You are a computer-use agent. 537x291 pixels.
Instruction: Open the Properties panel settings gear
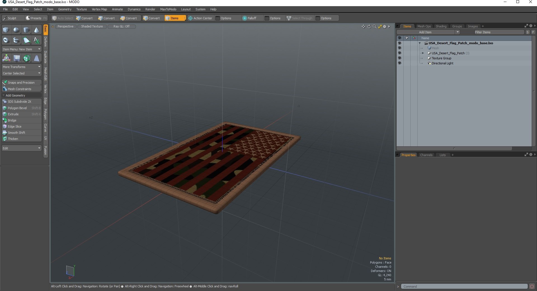click(531, 155)
